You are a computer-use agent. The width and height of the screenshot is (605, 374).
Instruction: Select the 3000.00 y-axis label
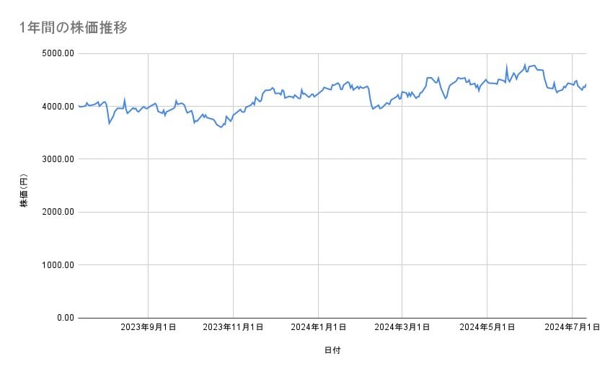(57, 159)
